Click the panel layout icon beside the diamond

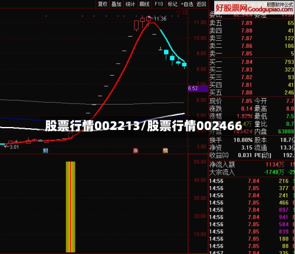185,12
